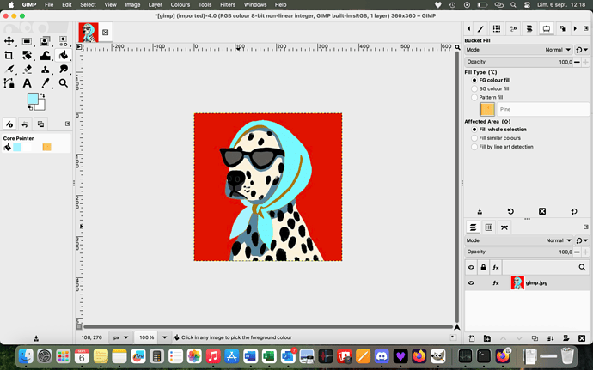This screenshot has width=593, height=370.
Task: Reset colours to default black and white
Action: (x=30, y=108)
